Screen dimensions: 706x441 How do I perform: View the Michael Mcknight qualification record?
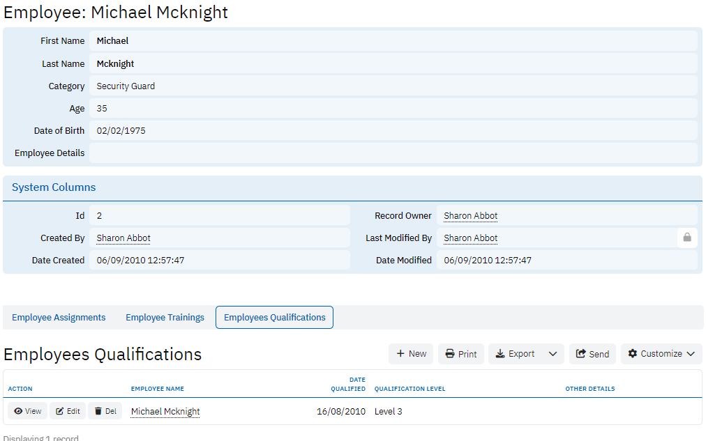(x=28, y=411)
